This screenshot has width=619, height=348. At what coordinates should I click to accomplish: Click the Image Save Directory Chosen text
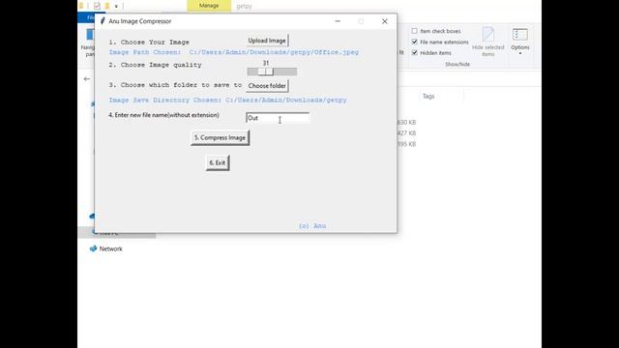click(x=228, y=100)
